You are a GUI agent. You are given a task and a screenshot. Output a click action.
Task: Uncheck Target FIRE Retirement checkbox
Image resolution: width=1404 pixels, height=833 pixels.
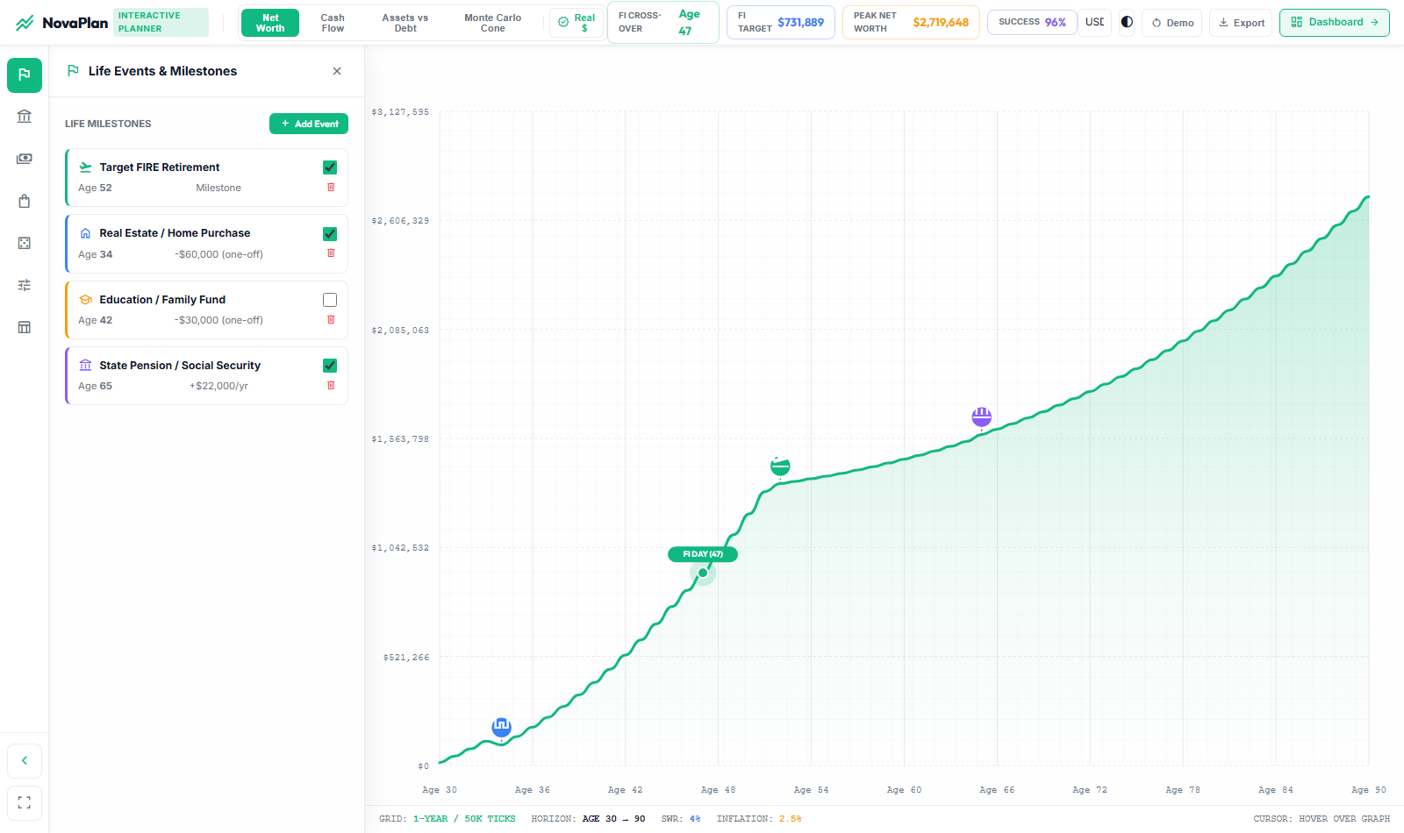[x=330, y=167]
